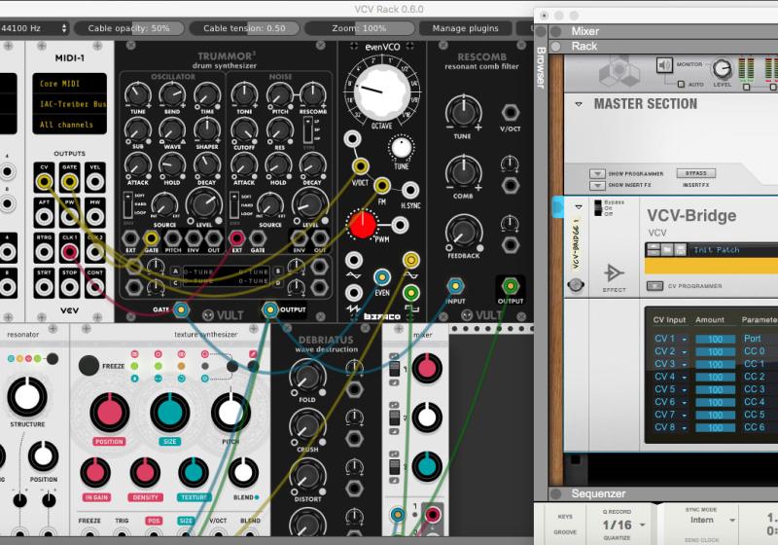This screenshot has width=778, height=545.
Task: Click the Trummor oscillator TUNE knob
Action: 137,94
